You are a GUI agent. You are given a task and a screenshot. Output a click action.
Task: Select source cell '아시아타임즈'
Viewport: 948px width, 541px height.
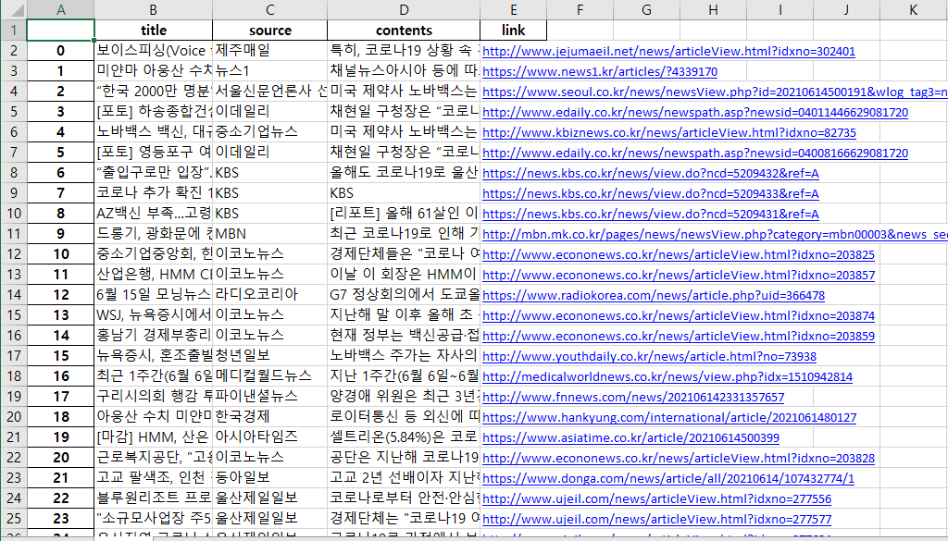pyautogui.click(x=269, y=437)
